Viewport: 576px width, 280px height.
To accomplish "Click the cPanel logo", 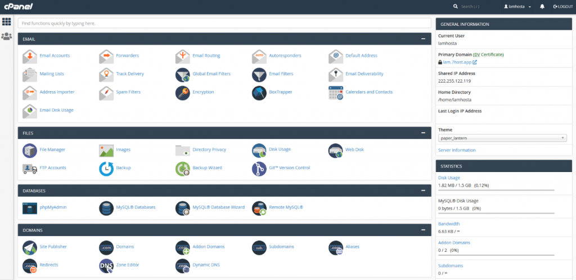I will click(x=19, y=6).
